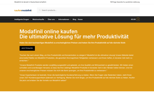Go to the Blog page
This screenshot has width=154, height=96.
coord(74,19)
